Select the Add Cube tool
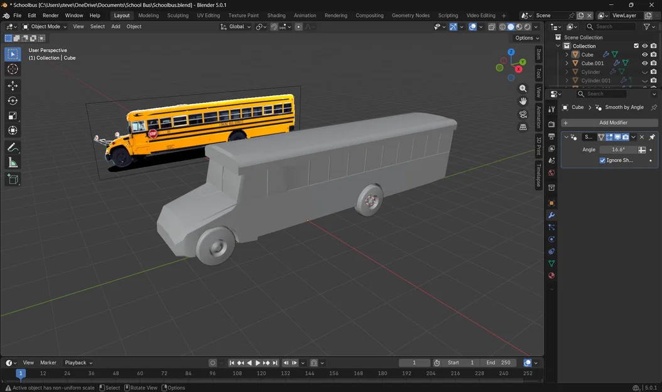Viewport: 662px width, 392px height. coord(13,179)
